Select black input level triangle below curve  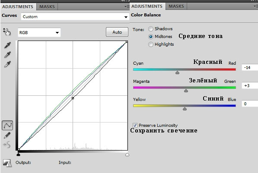click(x=19, y=154)
